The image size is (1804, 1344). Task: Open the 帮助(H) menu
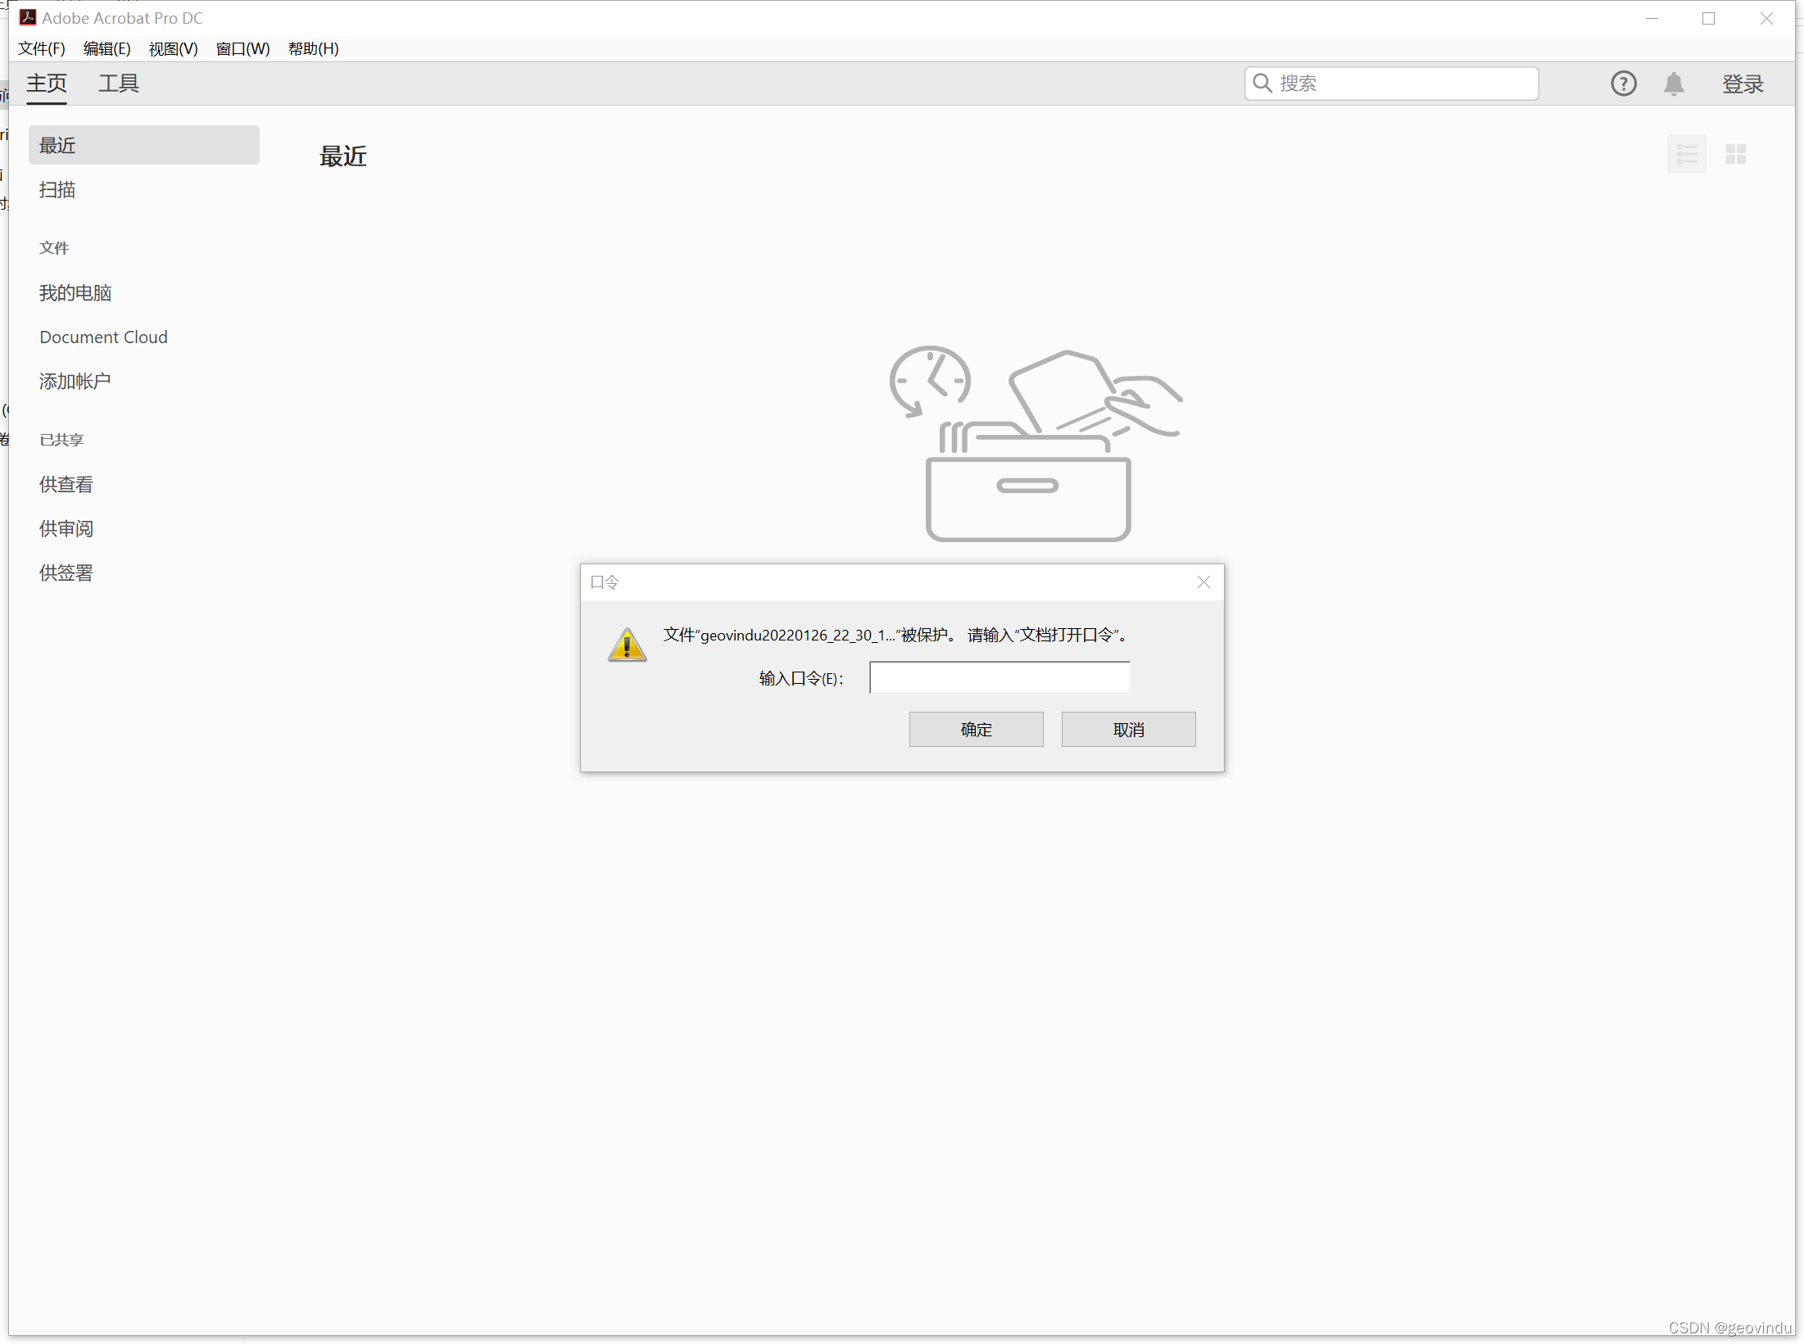[313, 49]
